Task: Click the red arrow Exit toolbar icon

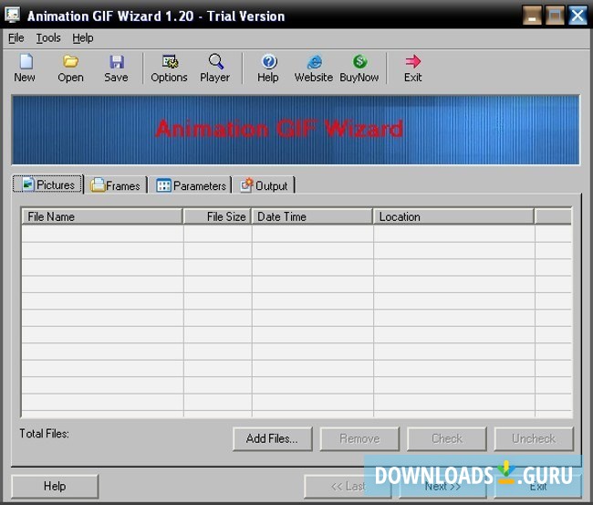Action: (x=412, y=68)
